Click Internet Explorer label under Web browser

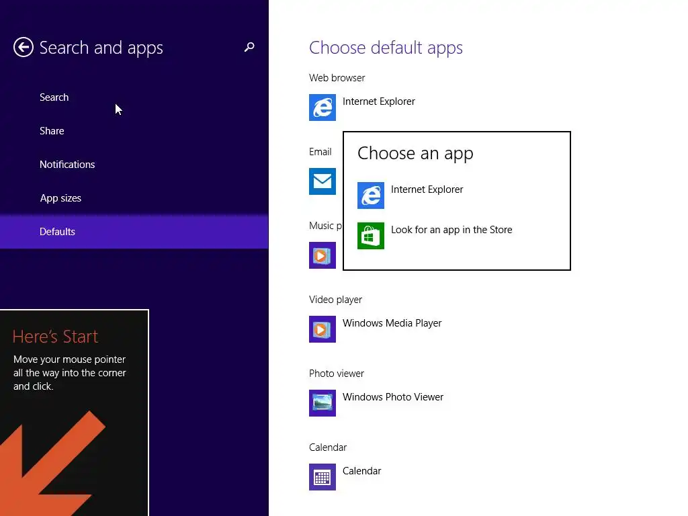(x=379, y=101)
